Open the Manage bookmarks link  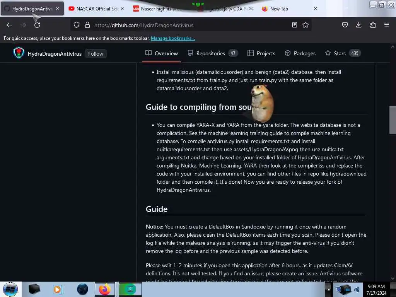coord(173,38)
